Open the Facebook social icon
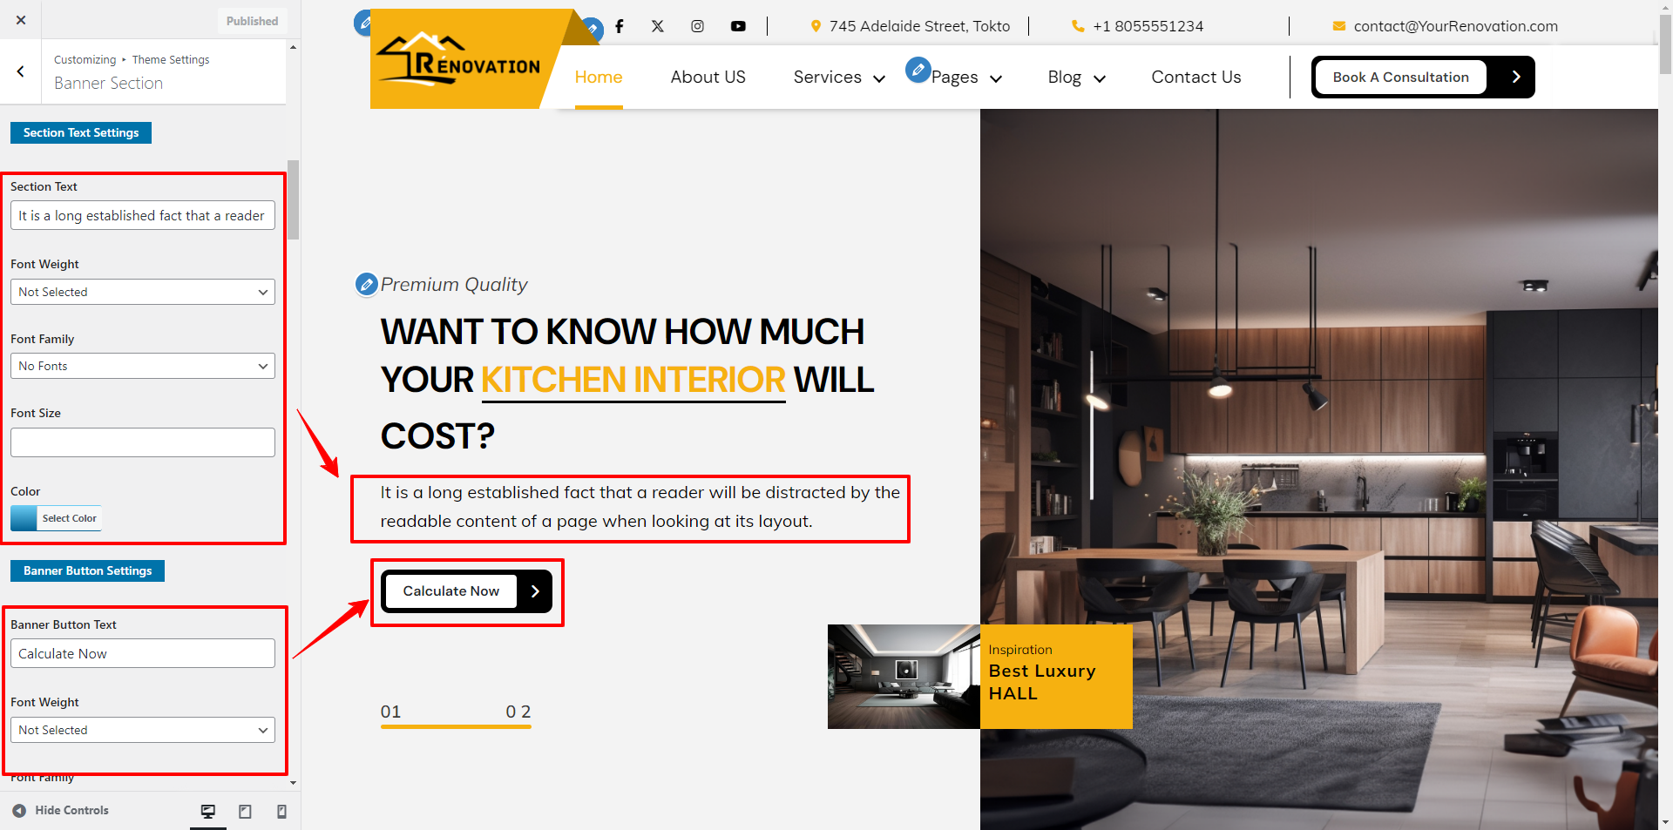The height and width of the screenshot is (830, 1673). (620, 26)
